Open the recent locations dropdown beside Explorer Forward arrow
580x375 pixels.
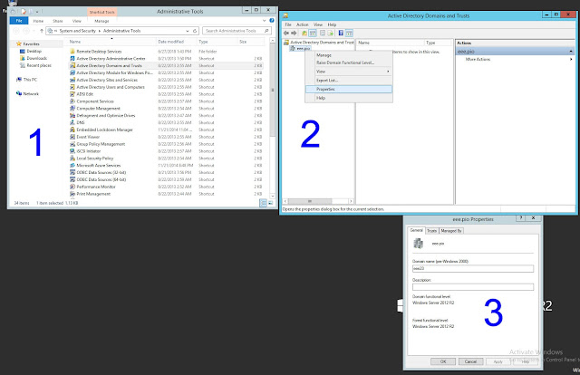click(x=34, y=31)
